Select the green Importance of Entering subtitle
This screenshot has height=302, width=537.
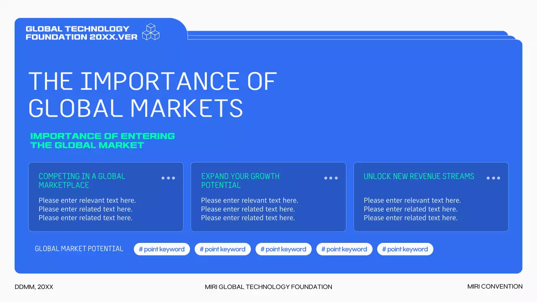(x=102, y=141)
